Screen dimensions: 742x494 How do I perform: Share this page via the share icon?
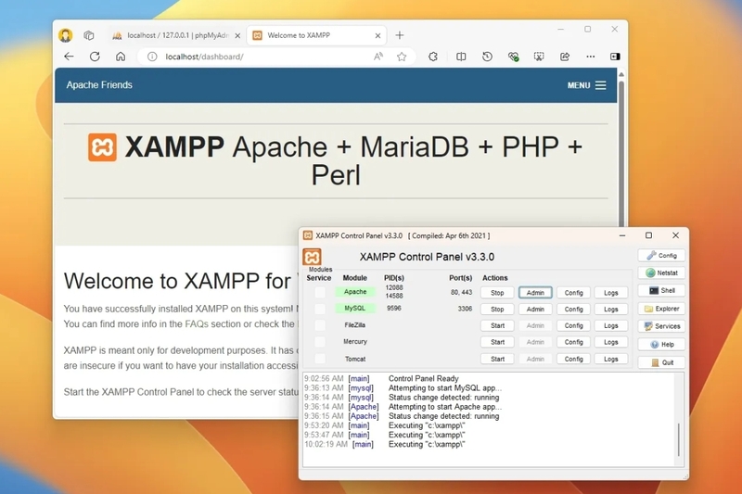(x=565, y=57)
